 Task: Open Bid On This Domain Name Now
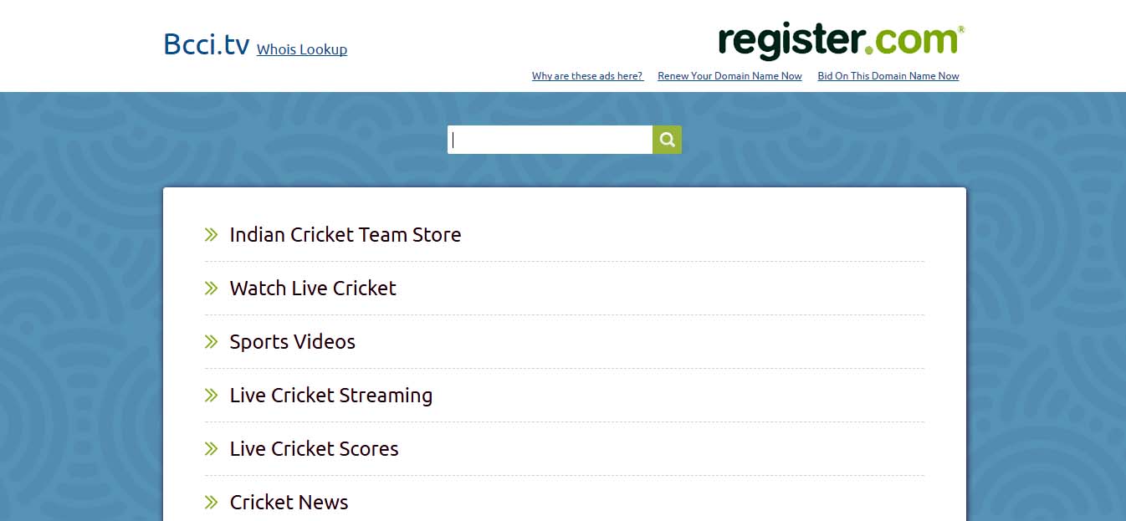tap(888, 76)
